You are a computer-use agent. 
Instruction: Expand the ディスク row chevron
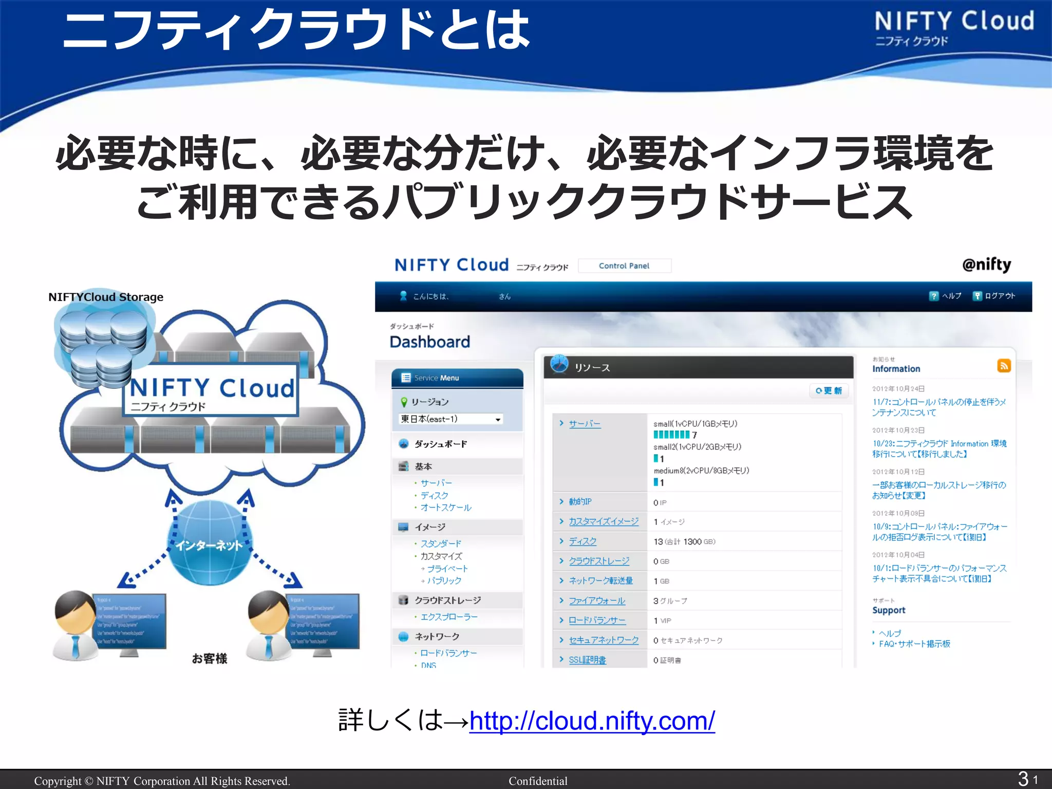561,541
